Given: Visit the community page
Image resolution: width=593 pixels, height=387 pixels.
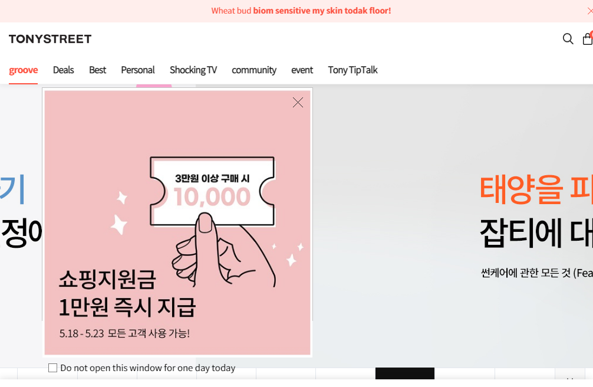Looking at the screenshot, I should coord(254,70).
